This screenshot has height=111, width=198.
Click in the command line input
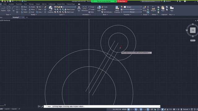pos(102,106)
